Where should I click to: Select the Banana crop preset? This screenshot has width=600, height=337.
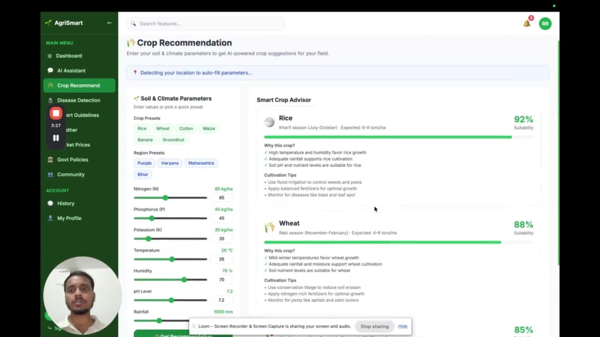coord(145,139)
